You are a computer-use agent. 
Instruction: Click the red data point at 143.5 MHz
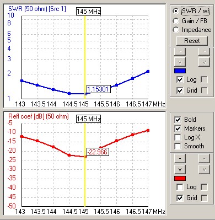[x=37, y=141]
